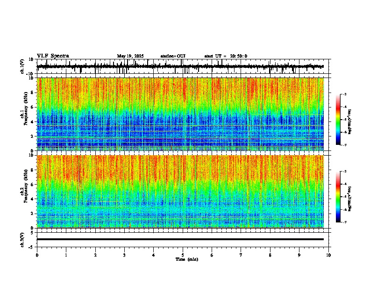The height and width of the screenshot is (286, 370).
Task: Click the -3 tick on ch.2 colorbar
Action: pyautogui.click(x=345, y=172)
